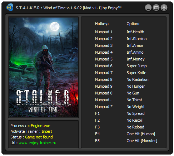This screenshot has height=156, width=174.
Task: Maximize the trainer window
Action: tap(156, 8)
